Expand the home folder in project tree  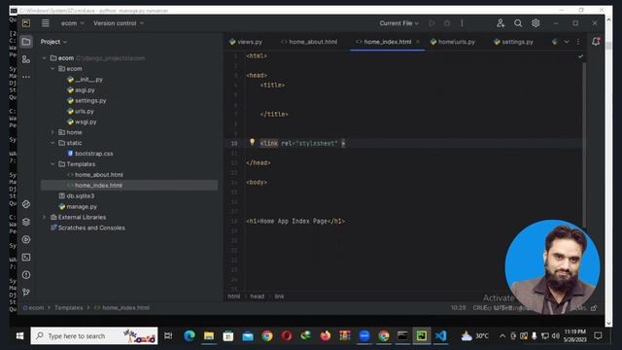point(52,132)
